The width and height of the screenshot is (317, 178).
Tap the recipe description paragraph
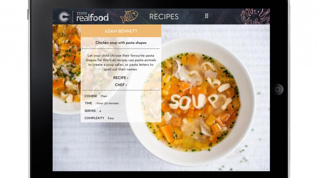121,62
